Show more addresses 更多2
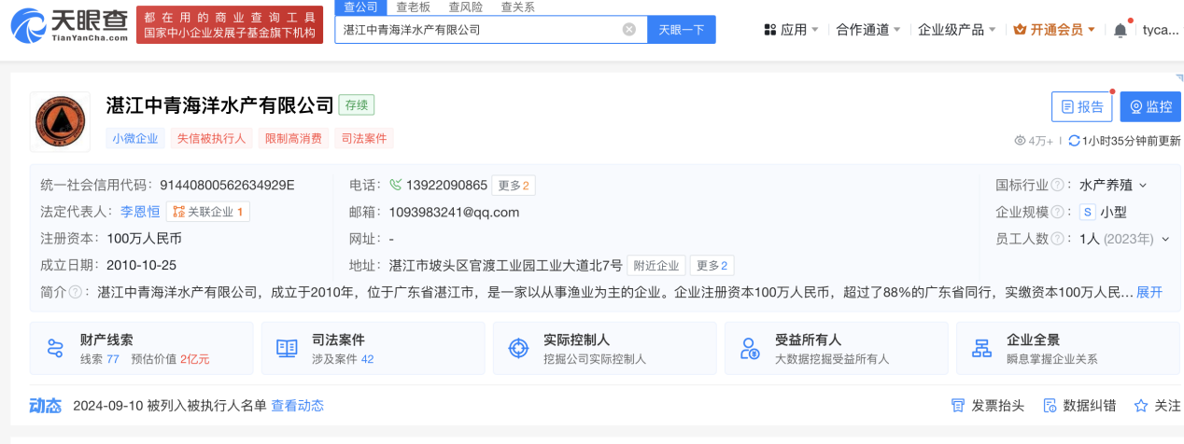The image size is (1184, 444). [x=713, y=266]
